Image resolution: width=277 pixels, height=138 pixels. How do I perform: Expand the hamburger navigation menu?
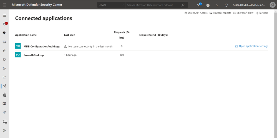(x=5, y=15)
